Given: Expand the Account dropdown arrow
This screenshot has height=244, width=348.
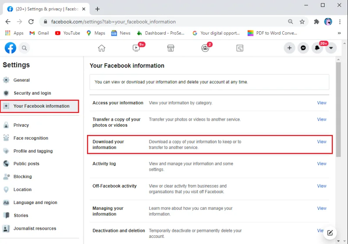Looking at the screenshot, I should pyautogui.click(x=331, y=48).
